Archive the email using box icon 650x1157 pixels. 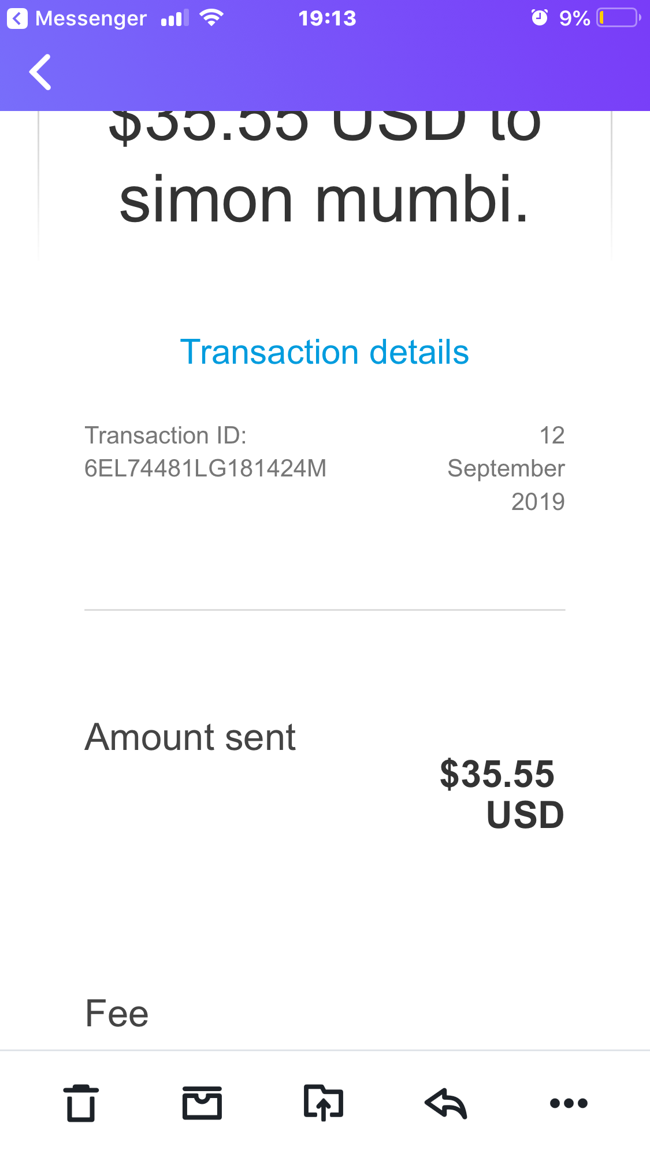coord(202,1103)
